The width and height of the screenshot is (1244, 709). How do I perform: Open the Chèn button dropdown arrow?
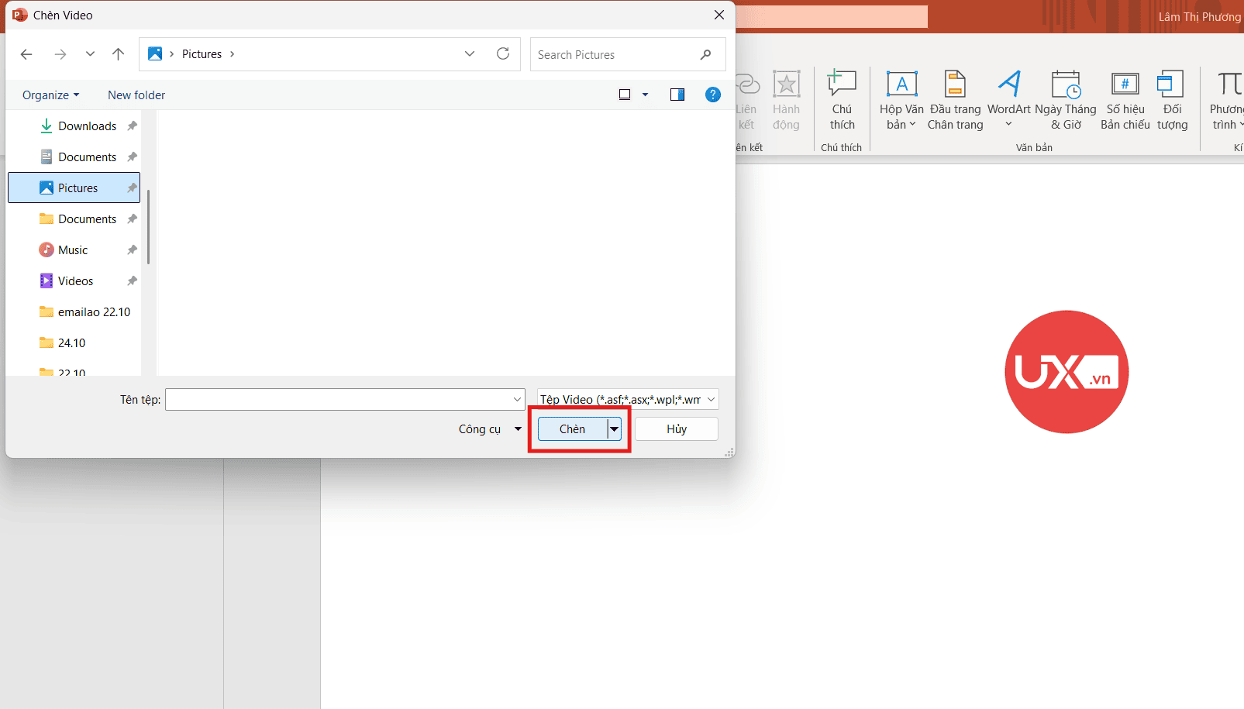614,429
